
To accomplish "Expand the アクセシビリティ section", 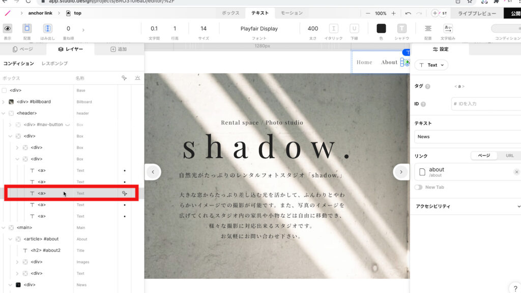I will click(467, 207).
